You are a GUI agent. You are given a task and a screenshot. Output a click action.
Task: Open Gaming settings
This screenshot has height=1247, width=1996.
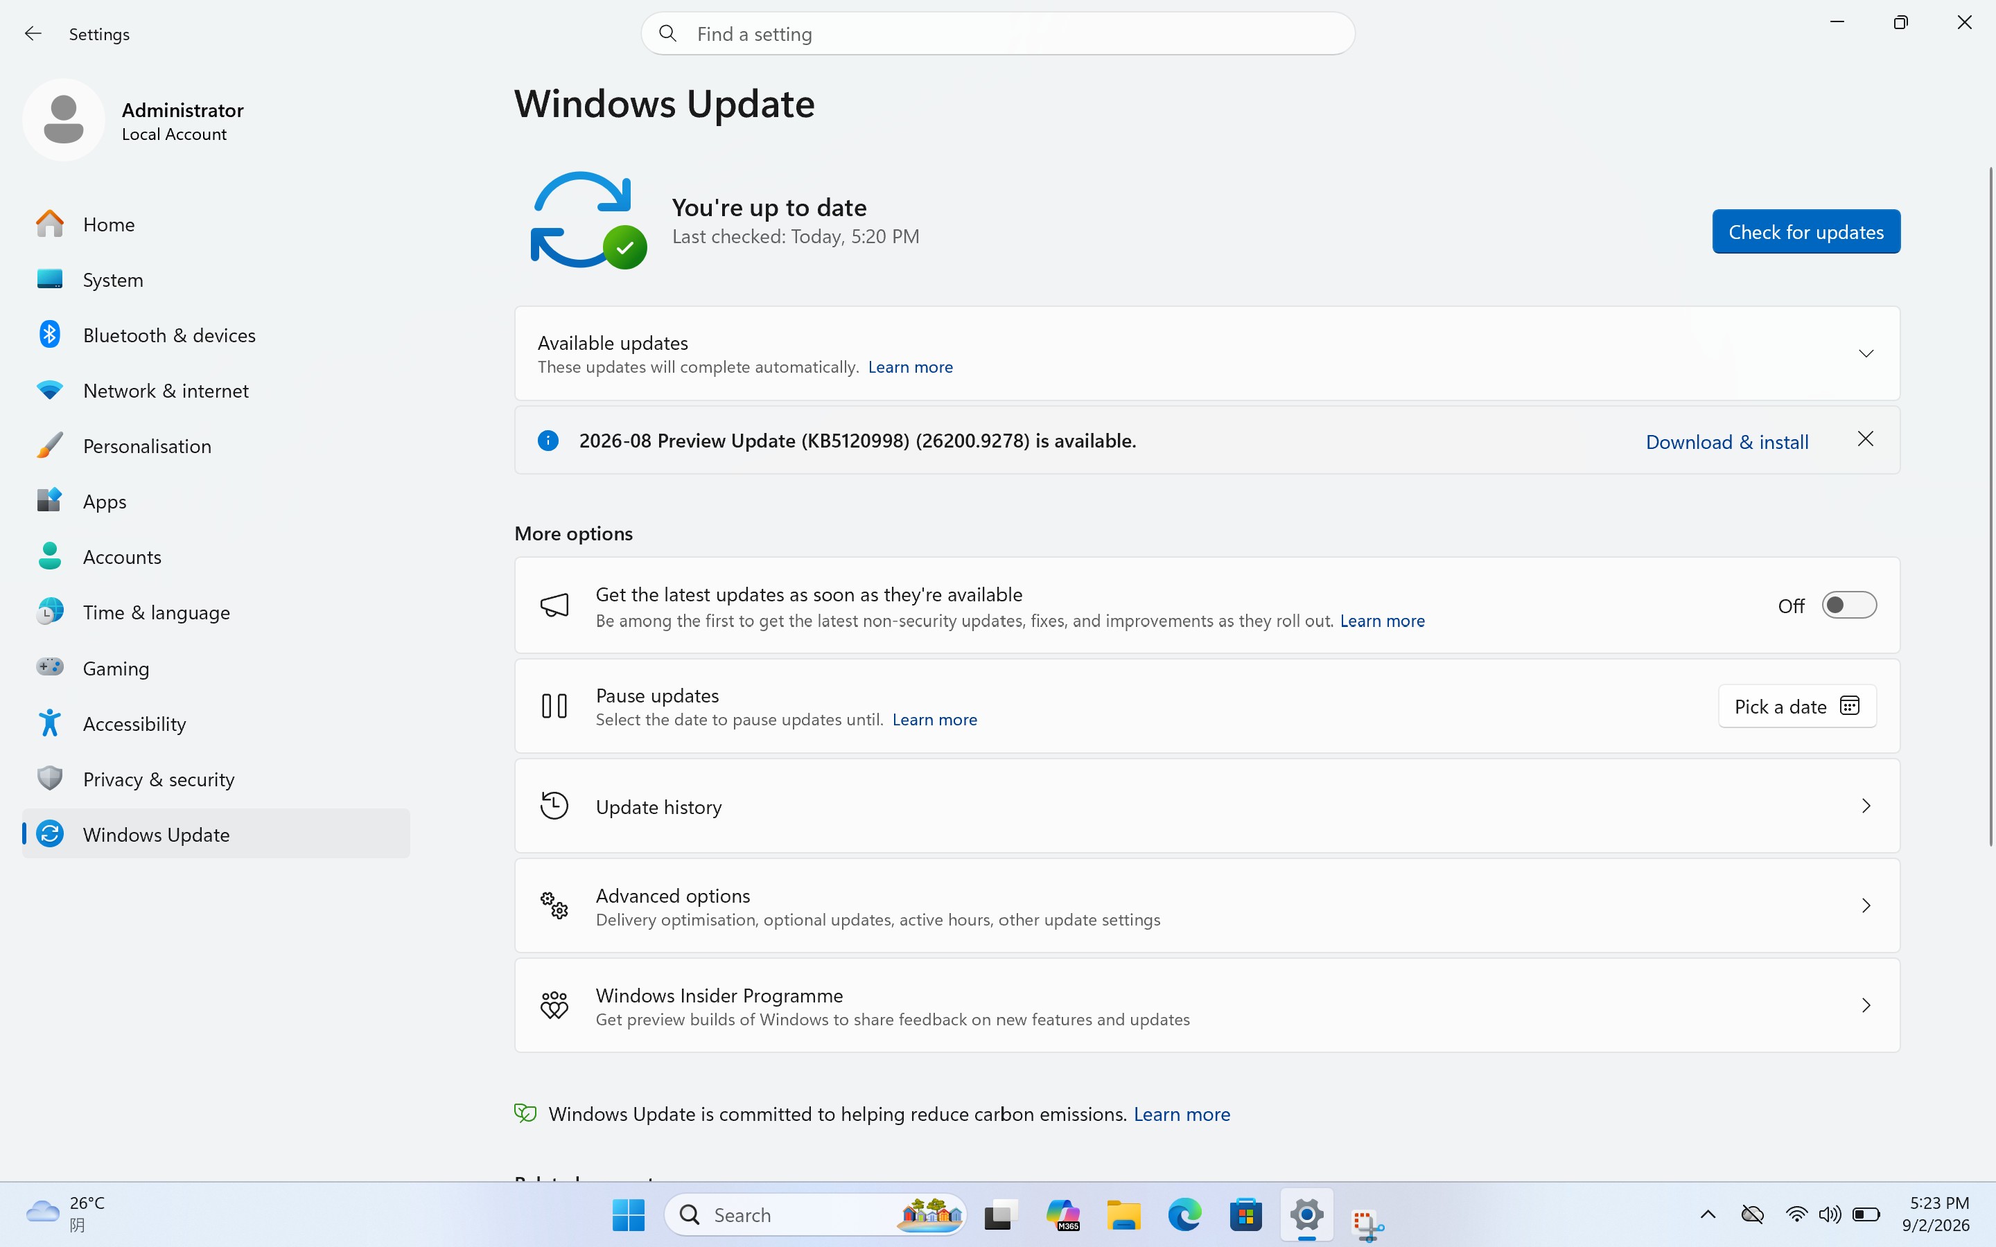216,668
